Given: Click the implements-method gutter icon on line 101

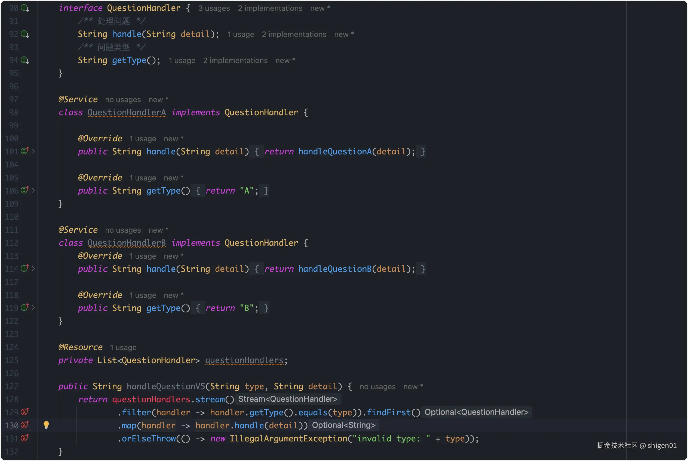Looking at the screenshot, I should (25, 151).
